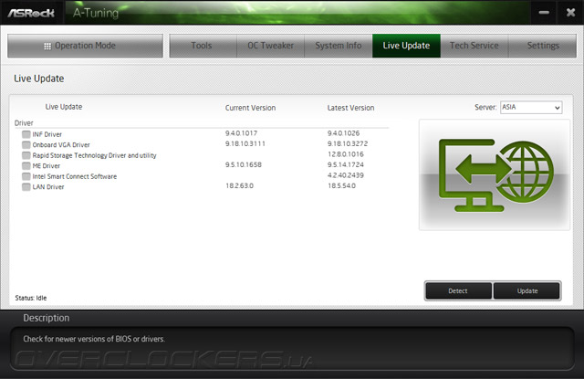This screenshot has height=379, width=584.
Task: Click the A-Tuning title text
Action: pyautogui.click(x=96, y=13)
